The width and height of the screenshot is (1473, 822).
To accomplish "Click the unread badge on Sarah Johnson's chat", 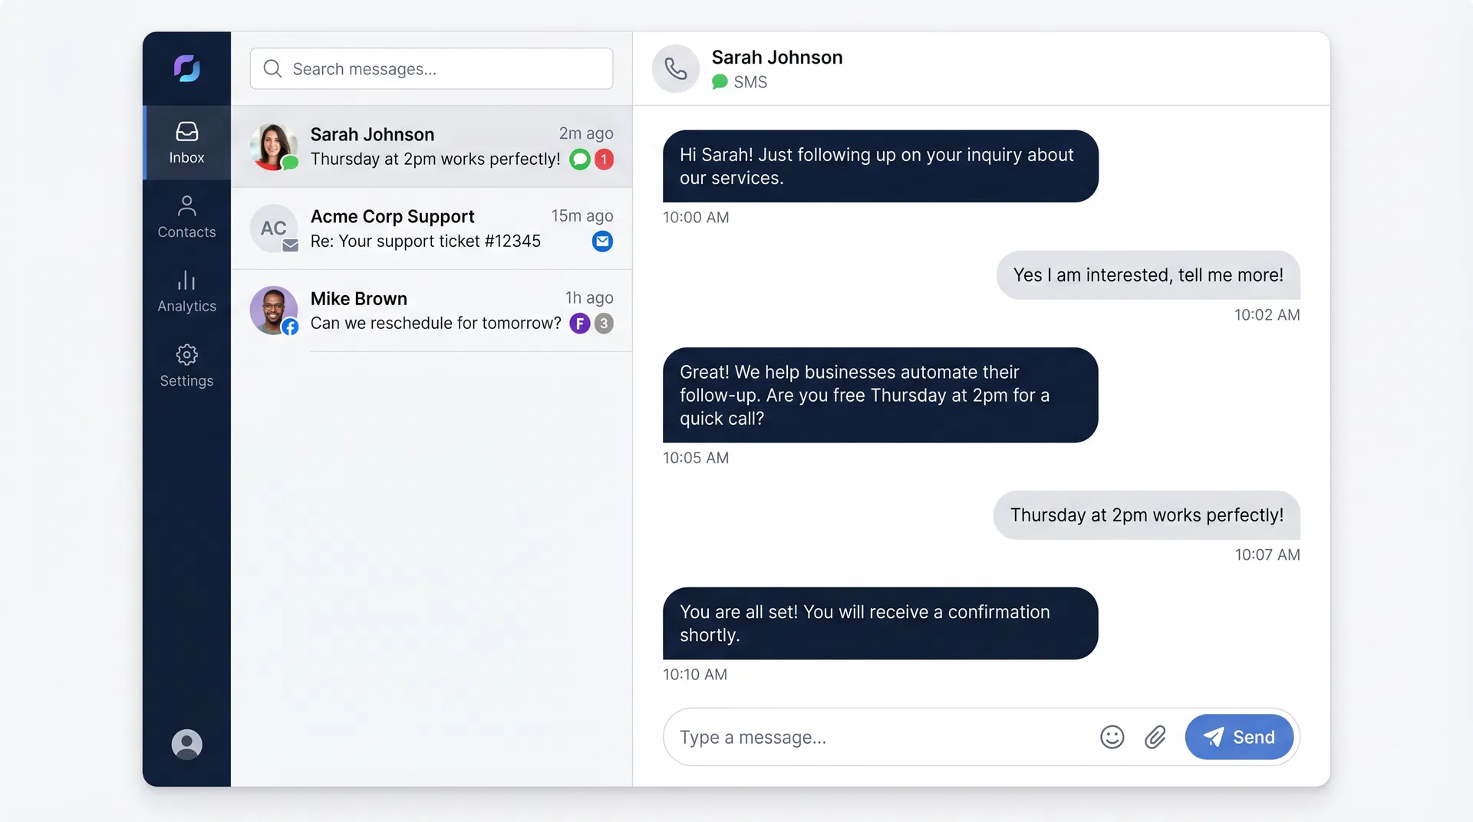I will coord(603,159).
